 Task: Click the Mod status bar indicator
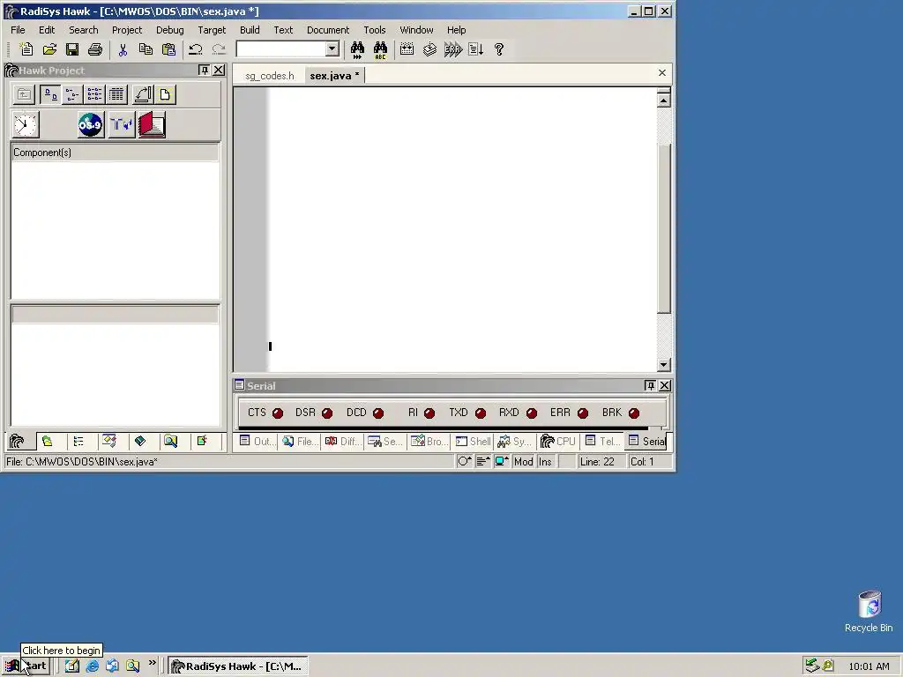[524, 462]
